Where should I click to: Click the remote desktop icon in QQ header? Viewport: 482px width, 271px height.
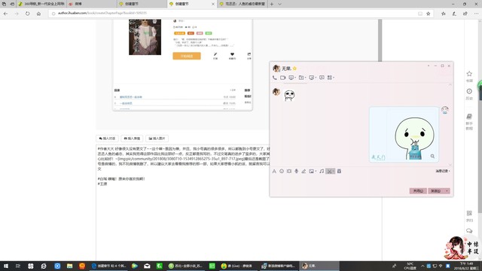pos(311,78)
